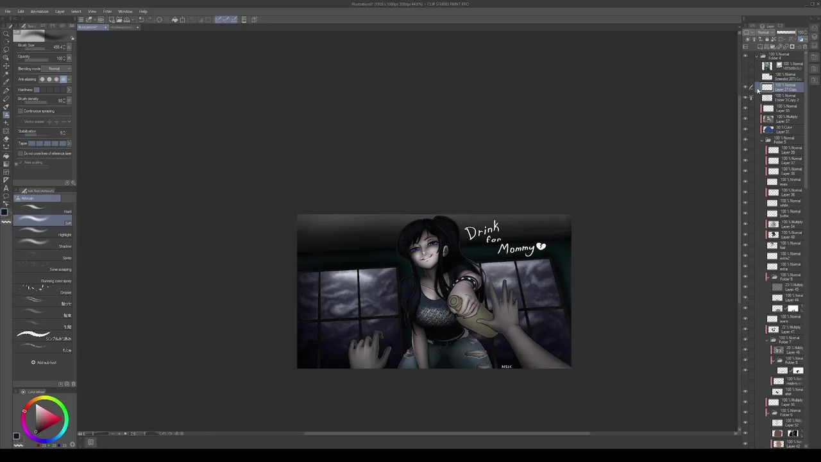Open the File menu
821x462 pixels.
(8, 11)
